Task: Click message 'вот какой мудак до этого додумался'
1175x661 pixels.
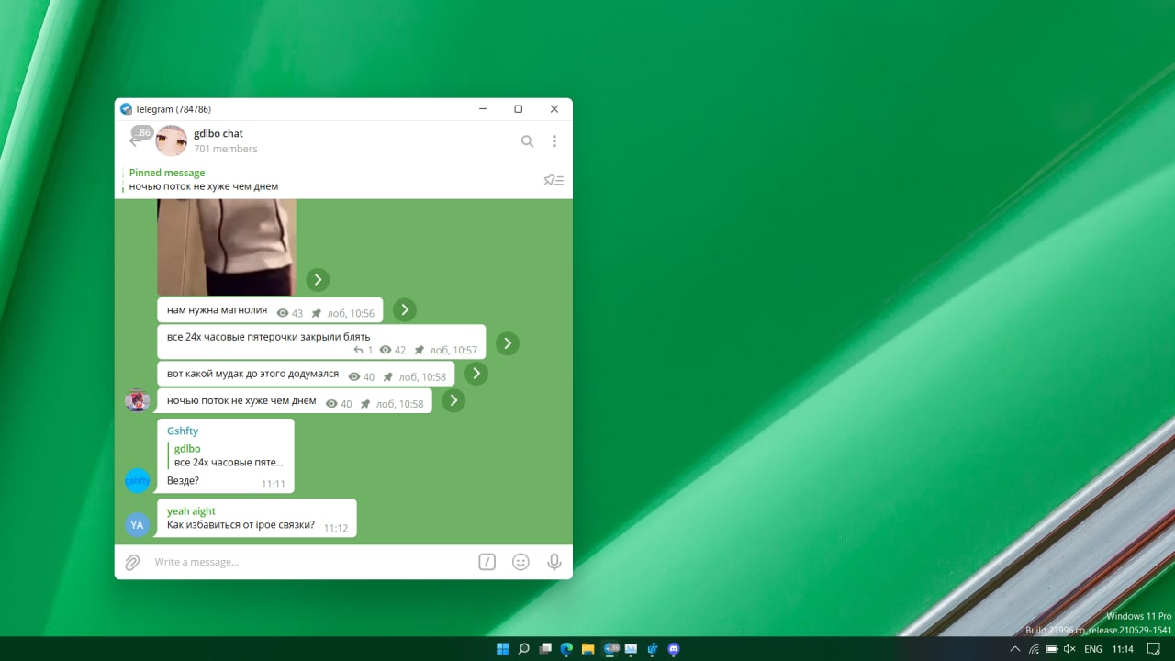Action: (252, 375)
